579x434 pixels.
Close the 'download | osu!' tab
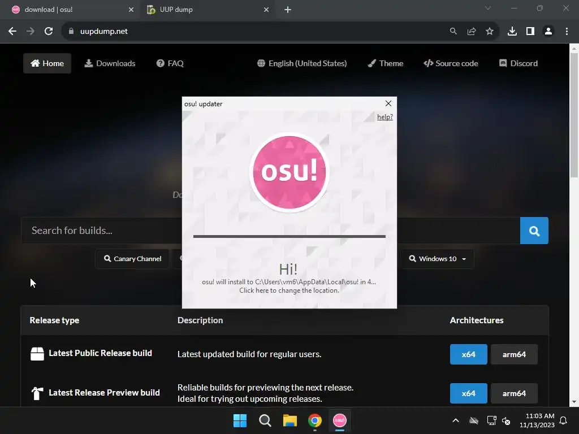tap(131, 10)
